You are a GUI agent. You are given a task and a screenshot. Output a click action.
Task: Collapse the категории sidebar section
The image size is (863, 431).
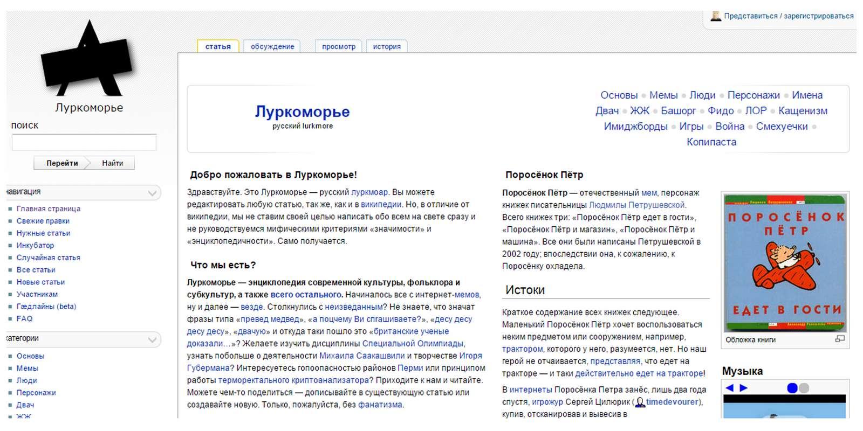coord(152,339)
